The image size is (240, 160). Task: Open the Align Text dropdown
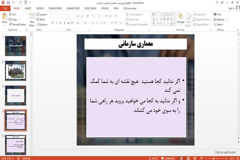[x=132, y=20]
